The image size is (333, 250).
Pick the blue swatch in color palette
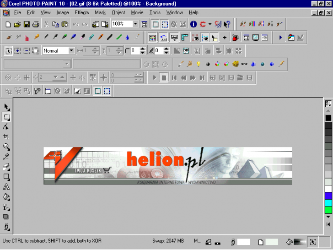point(328,196)
